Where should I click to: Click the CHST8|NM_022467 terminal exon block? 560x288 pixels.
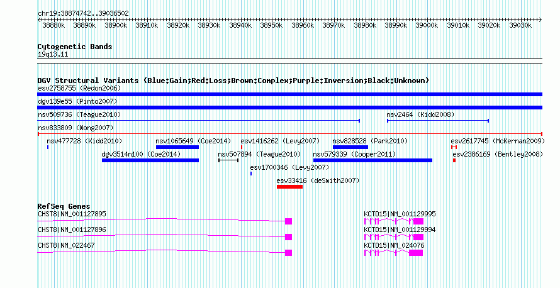point(289,253)
